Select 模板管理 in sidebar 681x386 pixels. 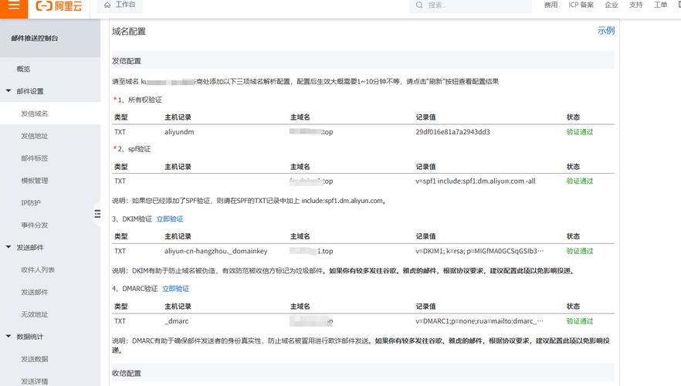tap(34, 181)
